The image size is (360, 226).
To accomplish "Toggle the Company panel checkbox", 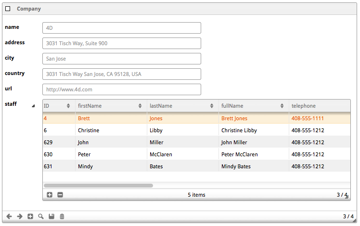I will pos(8,9).
